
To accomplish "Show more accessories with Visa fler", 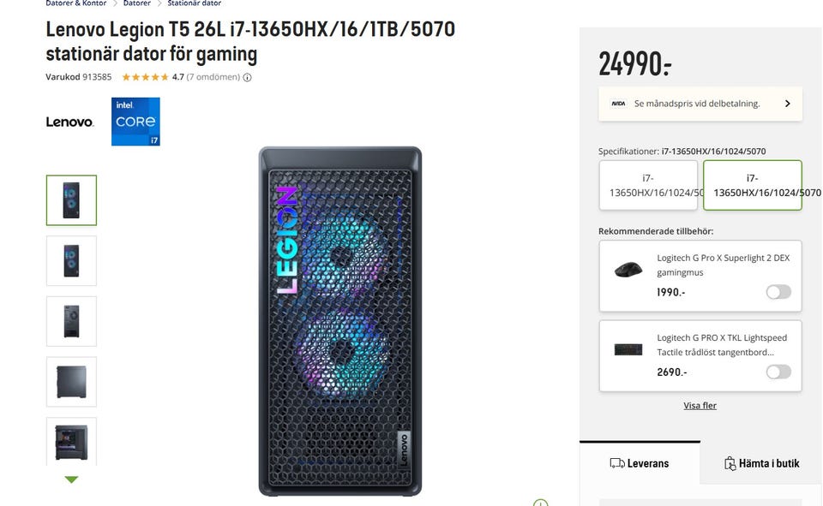I will pyautogui.click(x=700, y=405).
